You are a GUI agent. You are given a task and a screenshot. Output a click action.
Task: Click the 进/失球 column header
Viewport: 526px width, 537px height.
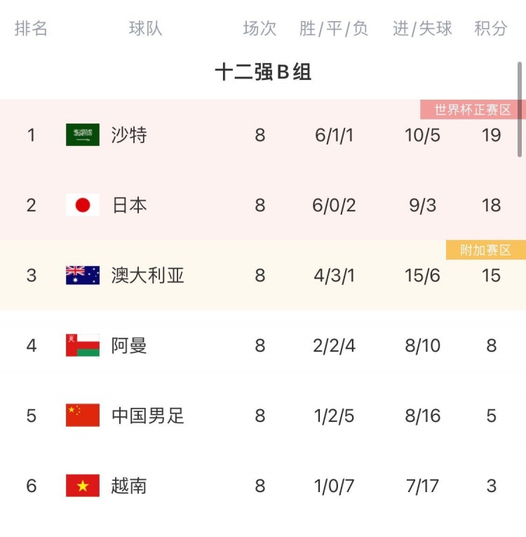(422, 28)
